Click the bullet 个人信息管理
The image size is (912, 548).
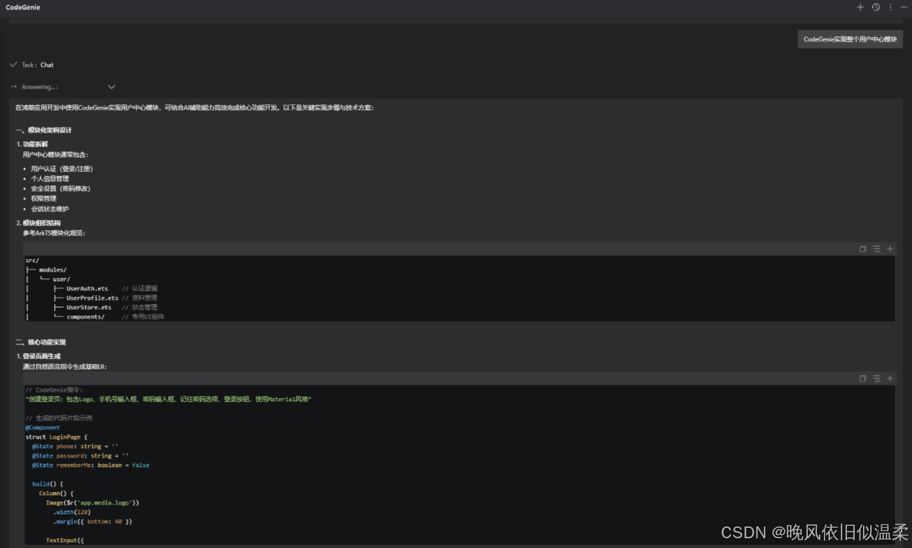[50, 178]
